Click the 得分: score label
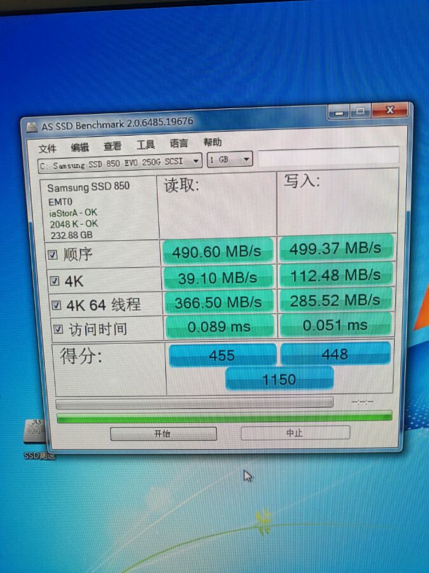The image size is (429, 573). pyautogui.click(x=81, y=356)
